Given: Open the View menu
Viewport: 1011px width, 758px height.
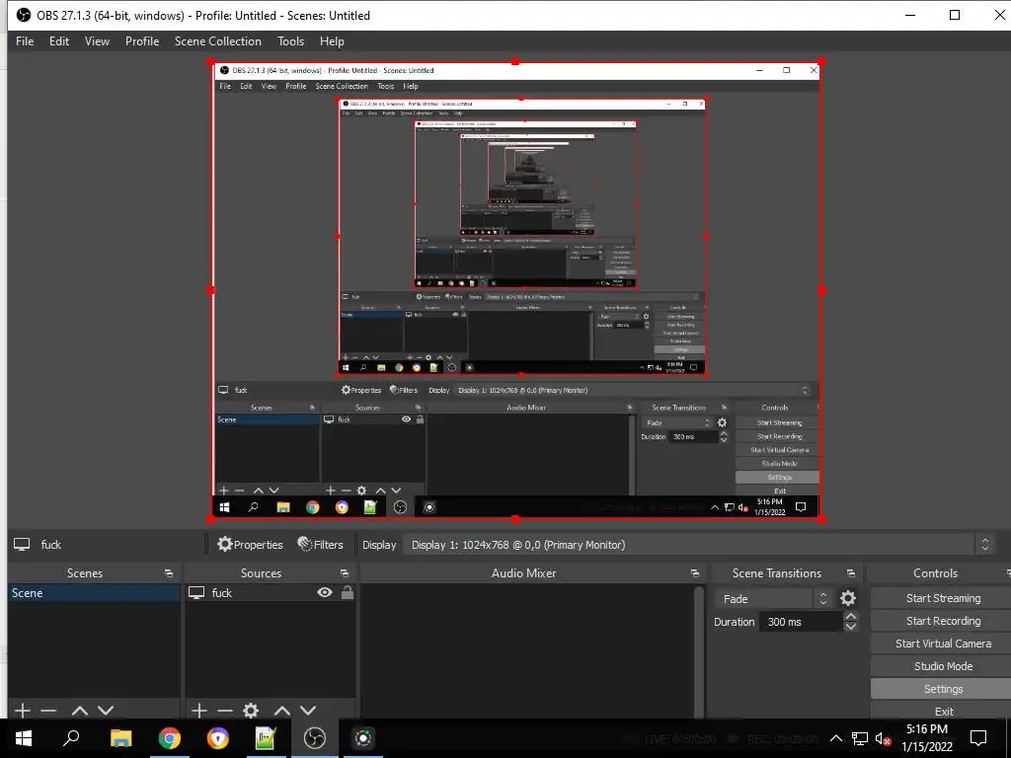Looking at the screenshot, I should point(97,41).
